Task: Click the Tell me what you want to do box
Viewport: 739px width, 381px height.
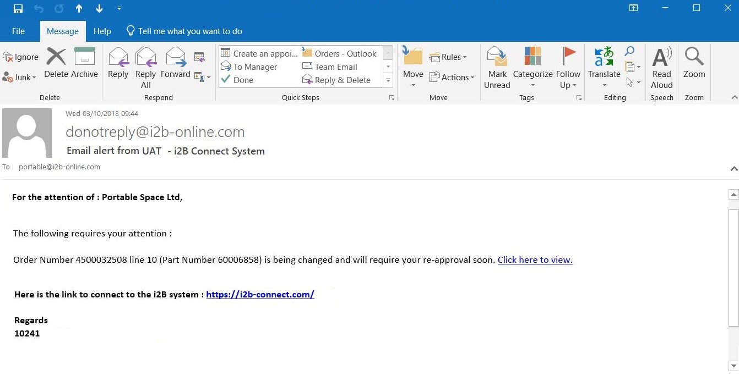Action: [x=184, y=31]
